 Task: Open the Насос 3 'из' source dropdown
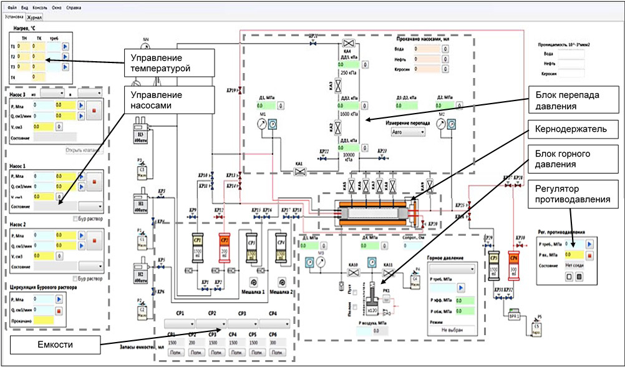pos(52,92)
